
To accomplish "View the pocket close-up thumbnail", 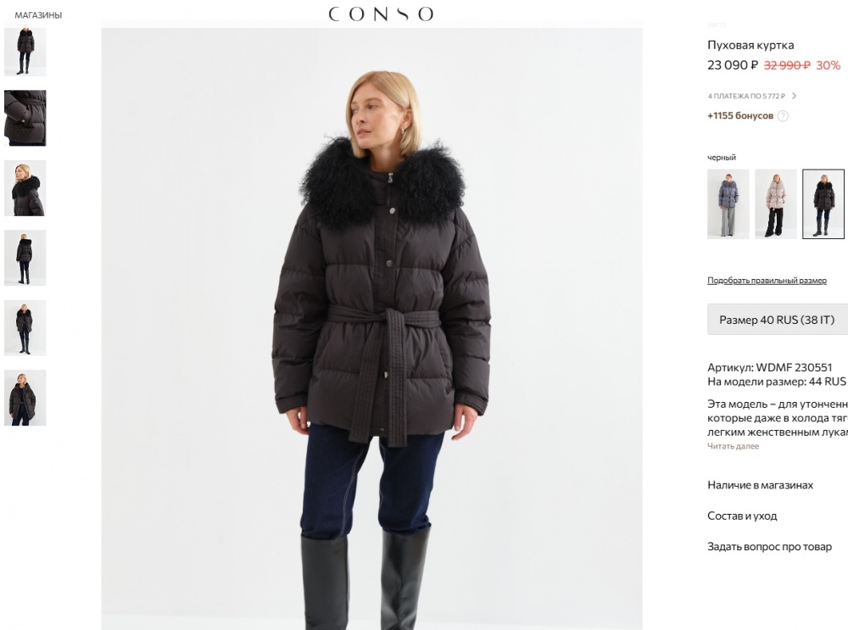I will click(25, 118).
